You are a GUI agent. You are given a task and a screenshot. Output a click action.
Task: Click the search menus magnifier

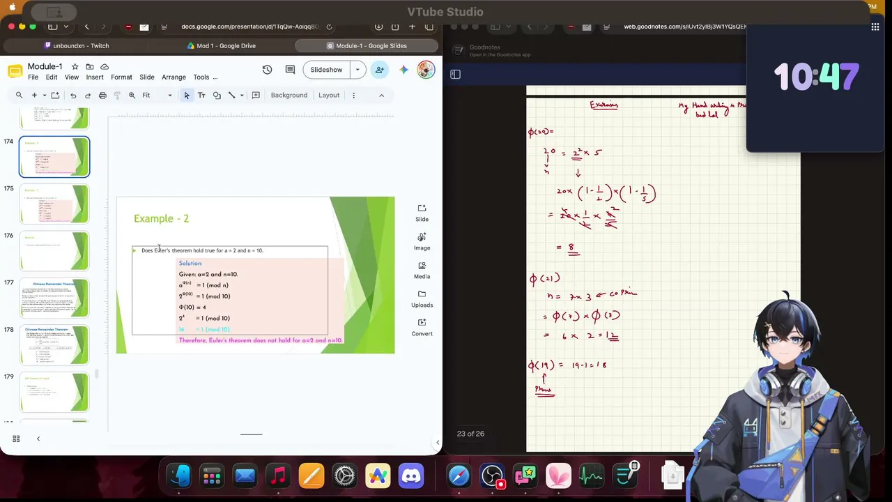click(x=19, y=96)
